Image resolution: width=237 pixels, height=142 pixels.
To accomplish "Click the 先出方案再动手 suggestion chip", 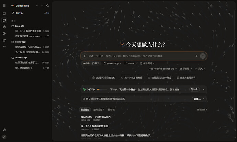I will 186,78.
